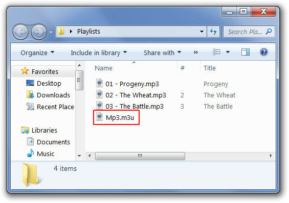This screenshot has width=289, height=203.
Task: Select file 03 - The Battle.mp3
Action: pos(135,107)
